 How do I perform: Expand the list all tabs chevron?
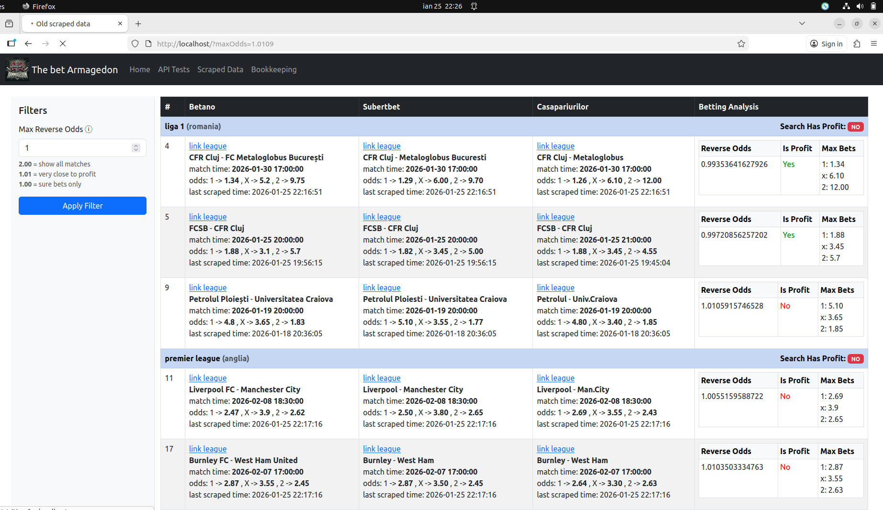802,23
